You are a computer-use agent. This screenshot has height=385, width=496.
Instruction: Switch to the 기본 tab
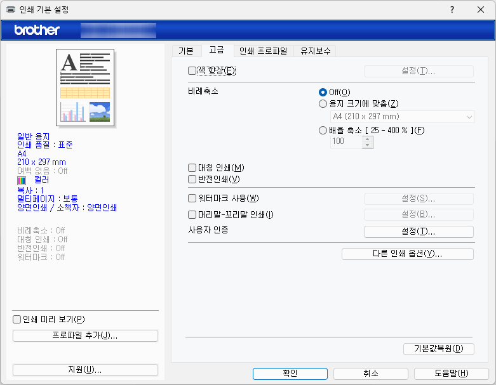pos(186,51)
